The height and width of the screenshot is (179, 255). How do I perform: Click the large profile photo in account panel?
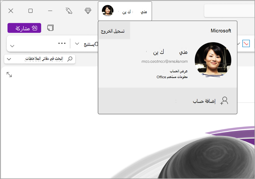tap(213, 60)
